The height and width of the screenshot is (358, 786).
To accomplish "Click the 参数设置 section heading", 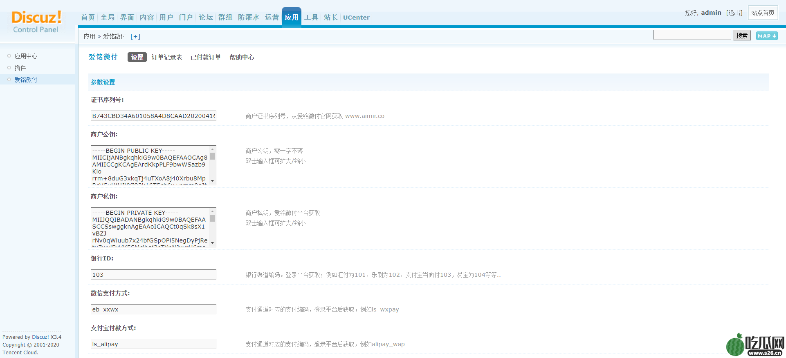I will [103, 82].
